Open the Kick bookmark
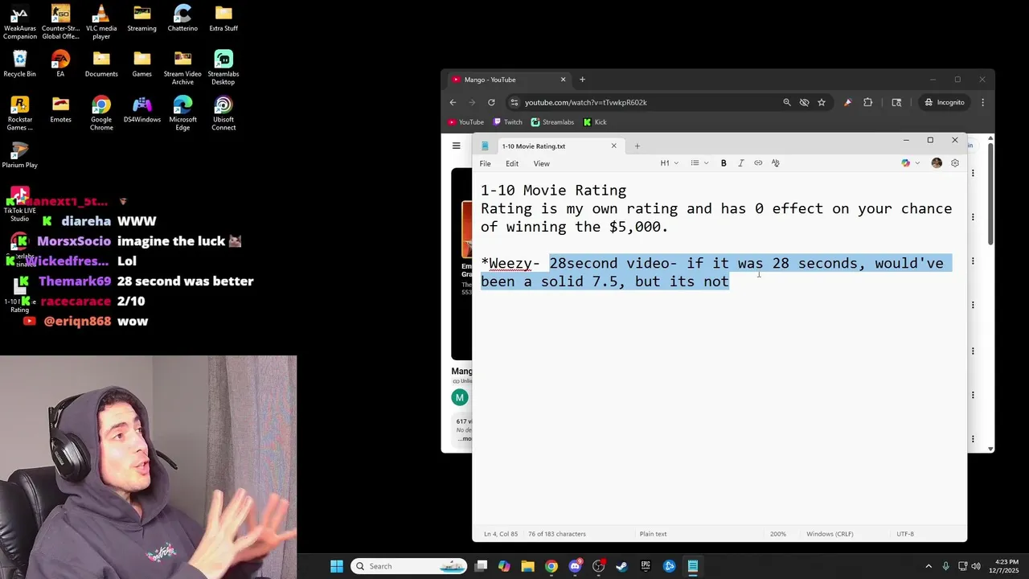Viewport: 1029px width, 579px height. coord(595,122)
